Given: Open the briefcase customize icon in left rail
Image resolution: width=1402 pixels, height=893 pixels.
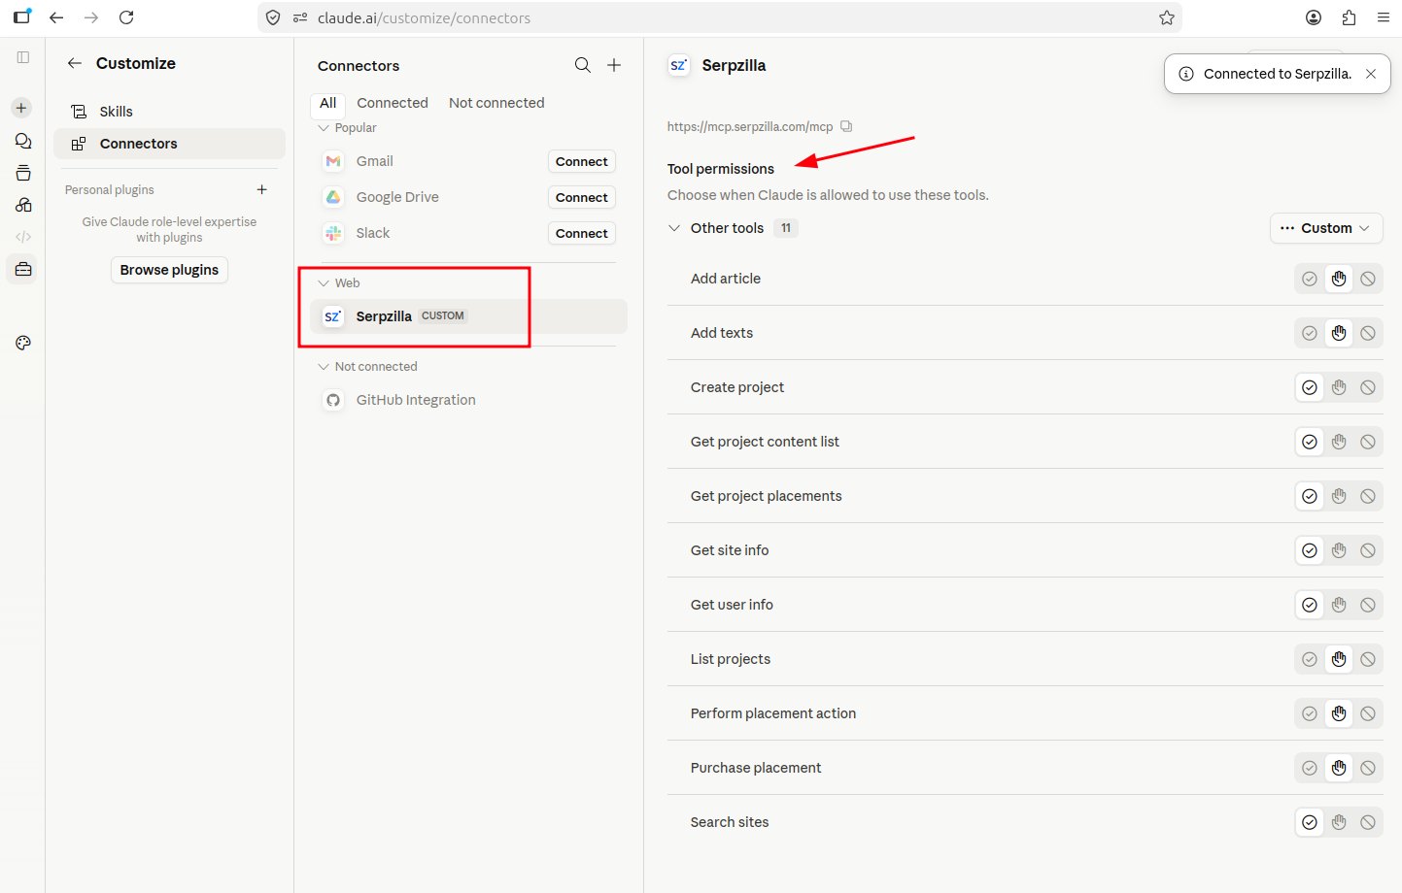Looking at the screenshot, I should [x=23, y=269].
